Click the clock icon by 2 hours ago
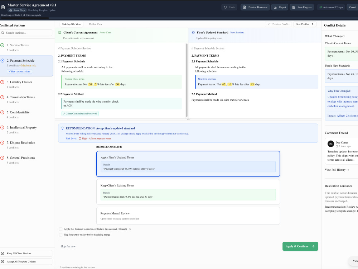 (x=337, y=146)
